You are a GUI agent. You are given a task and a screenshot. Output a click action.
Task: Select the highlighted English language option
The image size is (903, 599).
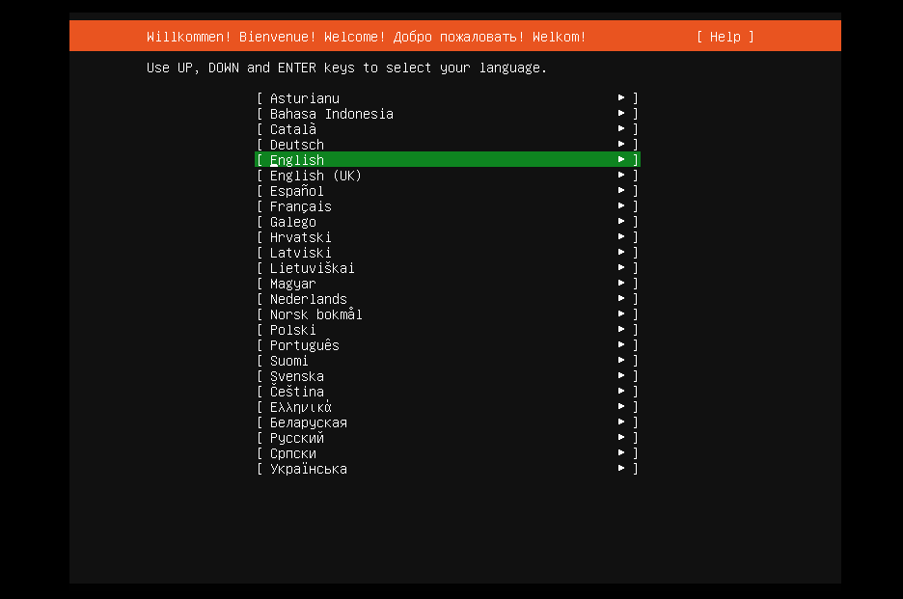point(297,160)
